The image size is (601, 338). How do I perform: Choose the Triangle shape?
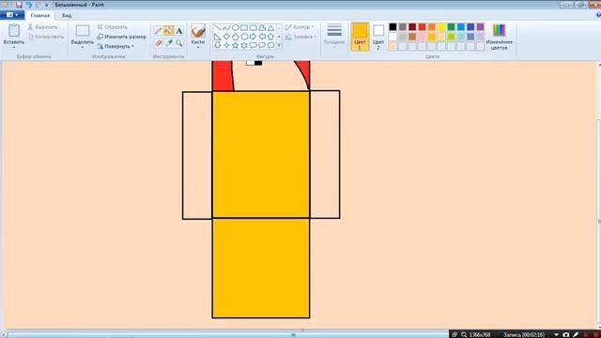(x=271, y=27)
